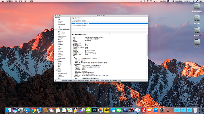204x114 pixels.
Task: Collapse the 하드웨어 sidebar section
Action: [55, 17]
